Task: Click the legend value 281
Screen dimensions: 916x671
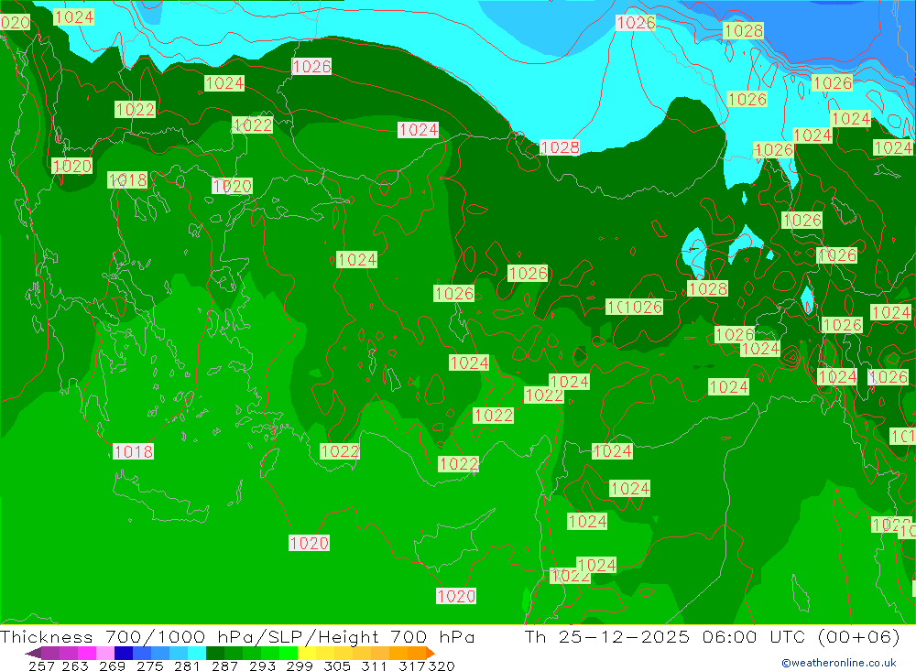Action: point(187,666)
